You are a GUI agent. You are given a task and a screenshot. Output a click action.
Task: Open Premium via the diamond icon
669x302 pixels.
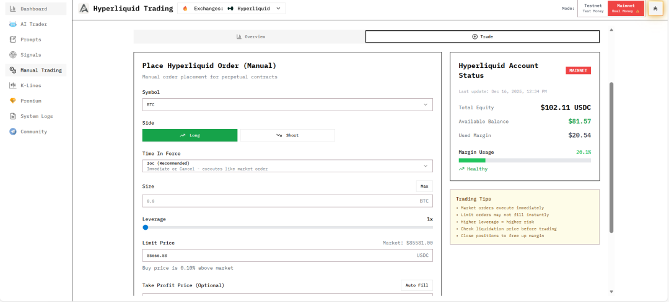point(13,101)
